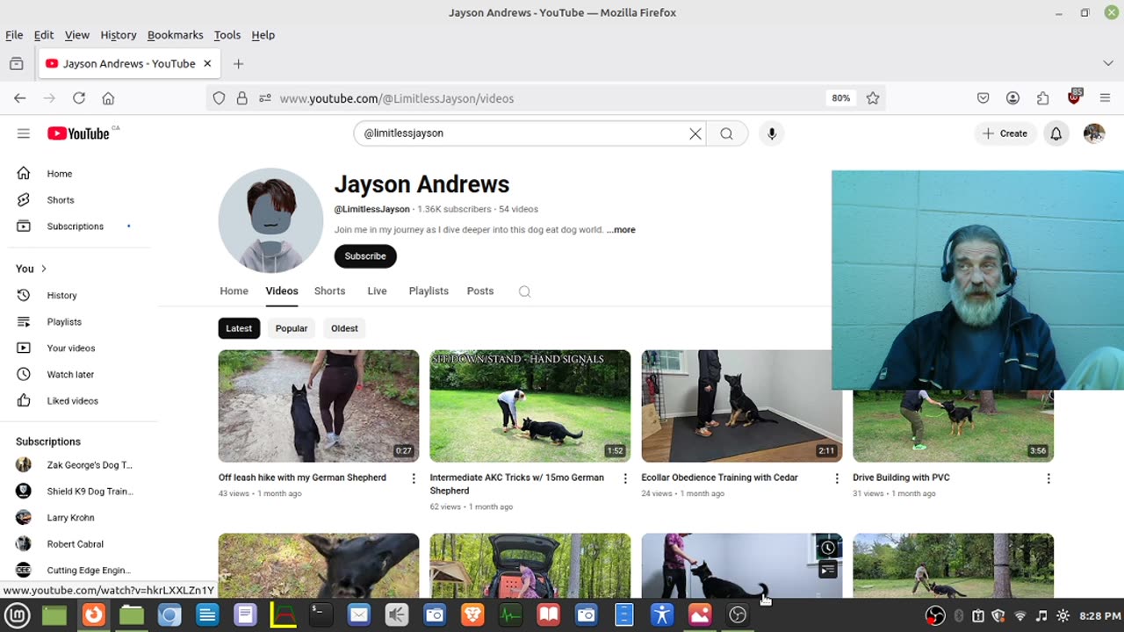Go back to the previous page
This screenshot has height=632, width=1124.
pyautogui.click(x=20, y=98)
